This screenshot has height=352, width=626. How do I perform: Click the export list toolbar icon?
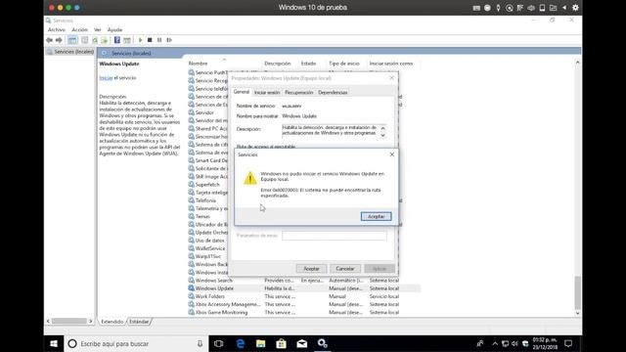pos(105,40)
